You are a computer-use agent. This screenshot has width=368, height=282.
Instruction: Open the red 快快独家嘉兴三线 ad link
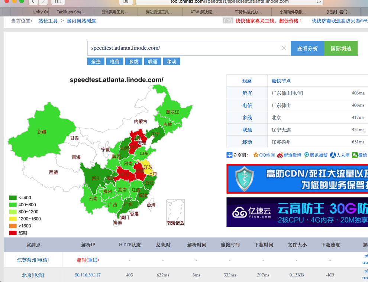coord(269,21)
